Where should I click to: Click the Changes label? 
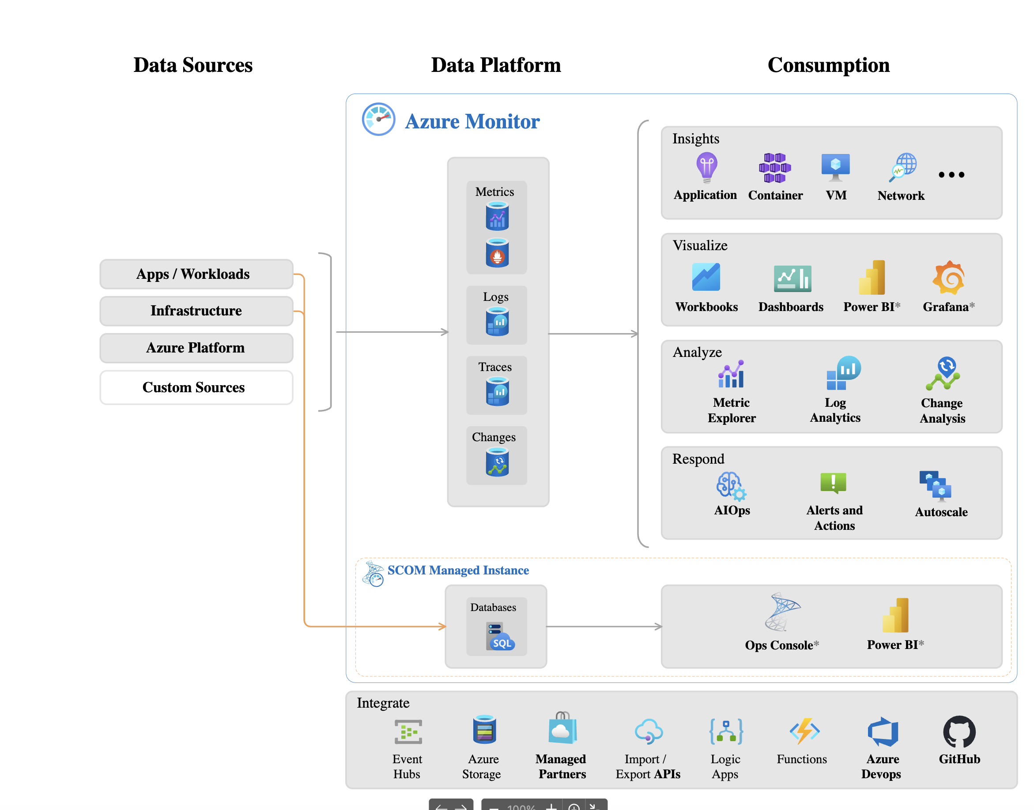tap(494, 437)
